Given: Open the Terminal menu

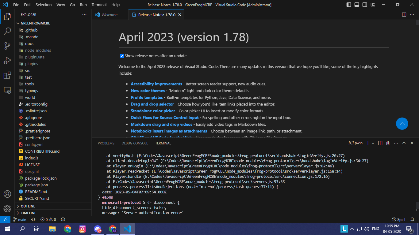Looking at the screenshot, I should (x=99, y=5).
